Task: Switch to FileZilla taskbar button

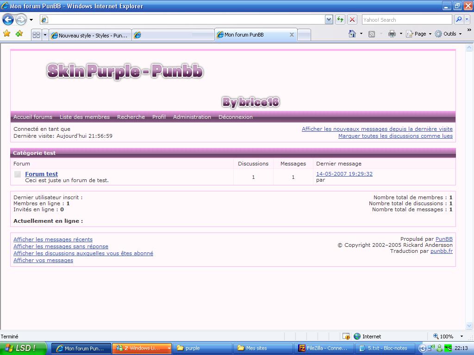Action: click(x=324, y=349)
